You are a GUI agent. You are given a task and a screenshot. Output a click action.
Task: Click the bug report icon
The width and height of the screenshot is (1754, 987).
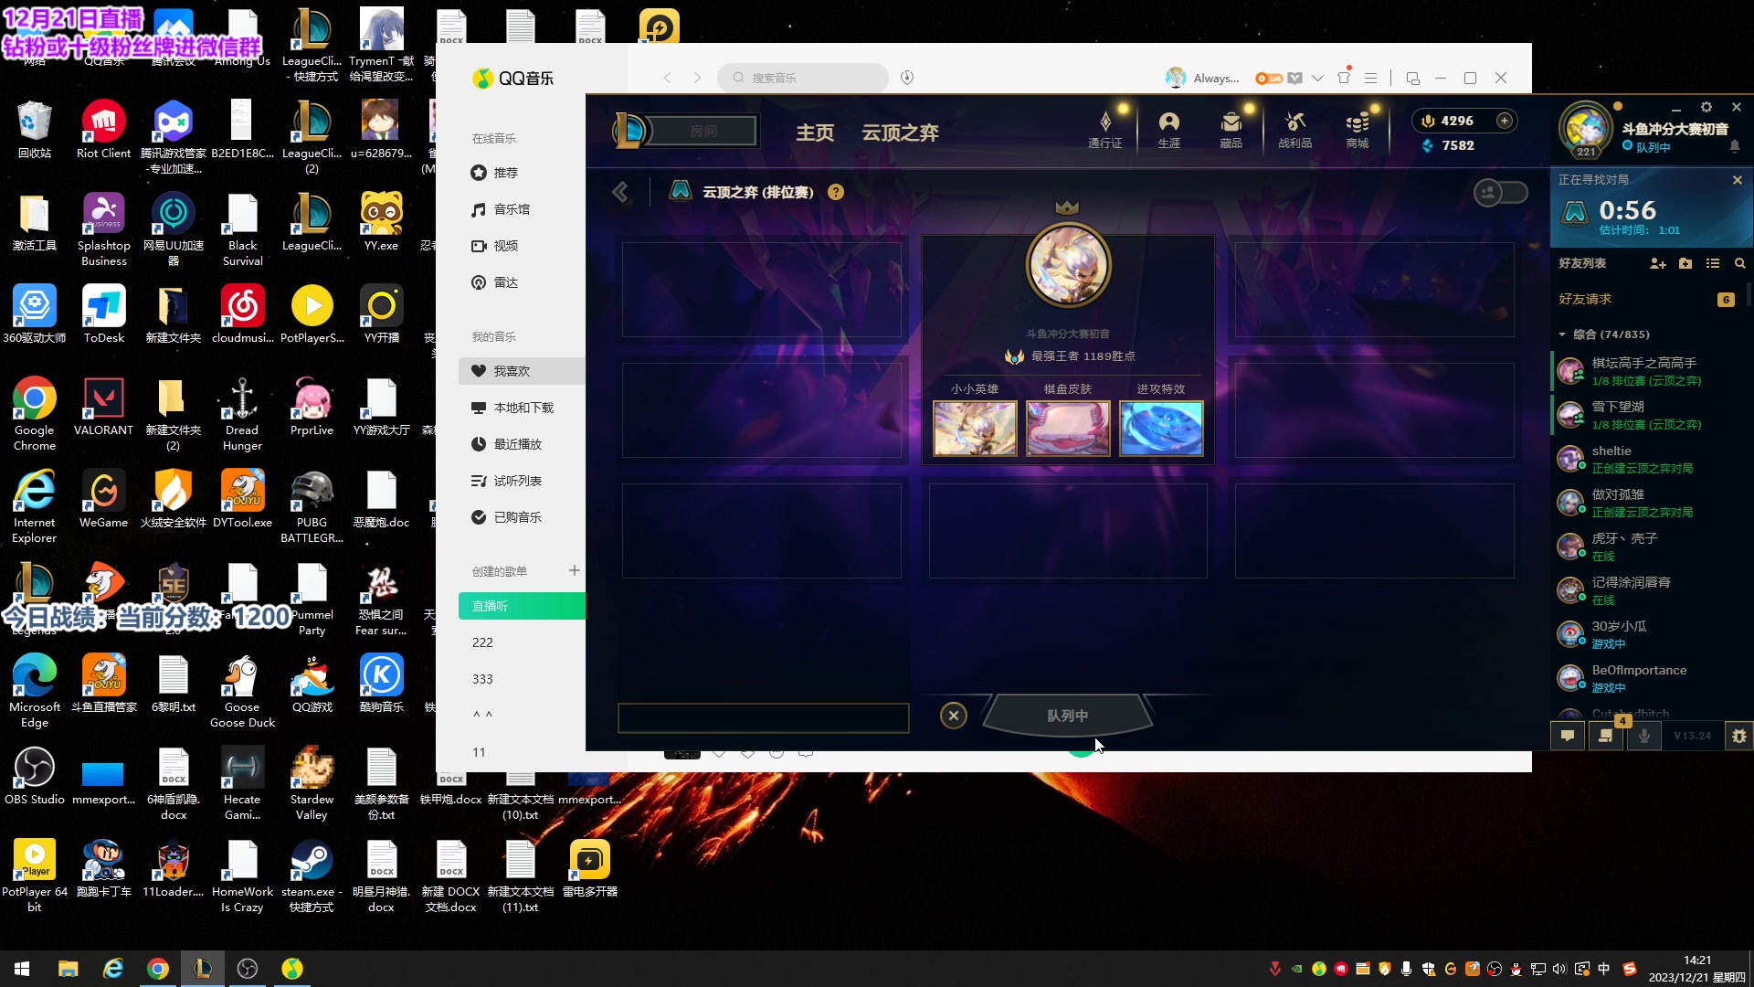[x=1738, y=736]
